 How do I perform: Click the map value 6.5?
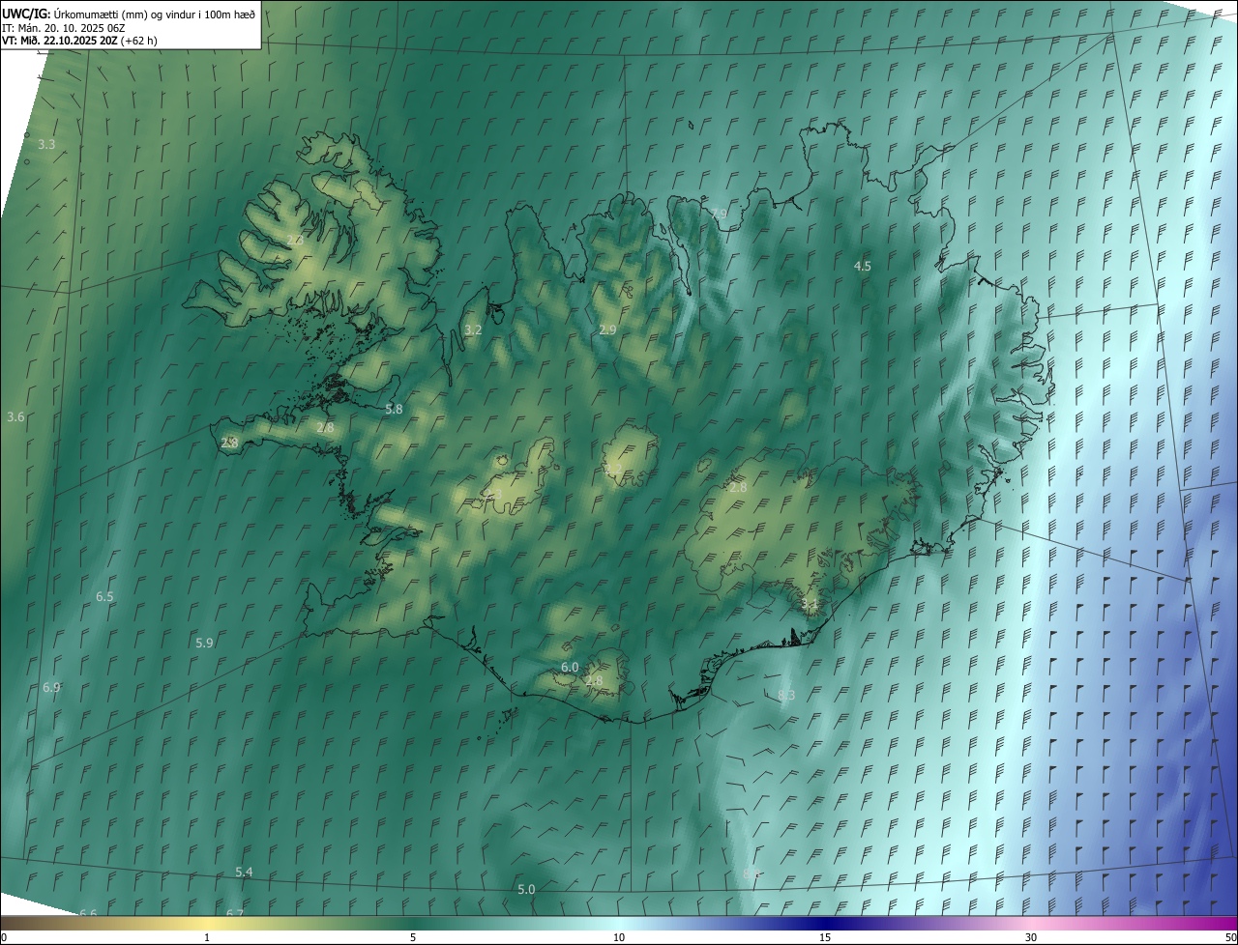[x=104, y=597]
